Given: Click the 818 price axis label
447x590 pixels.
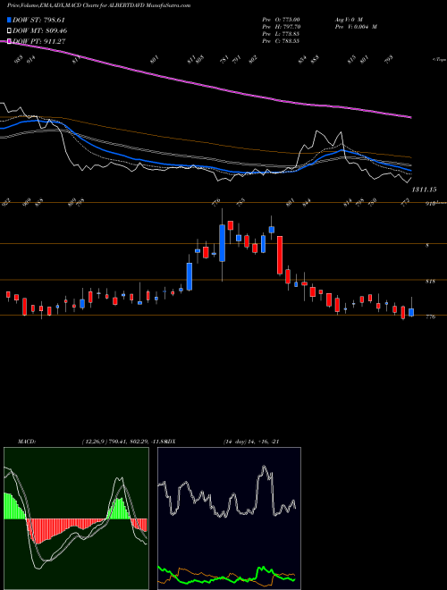Looking at the screenshot, I should tap(430, 281).
